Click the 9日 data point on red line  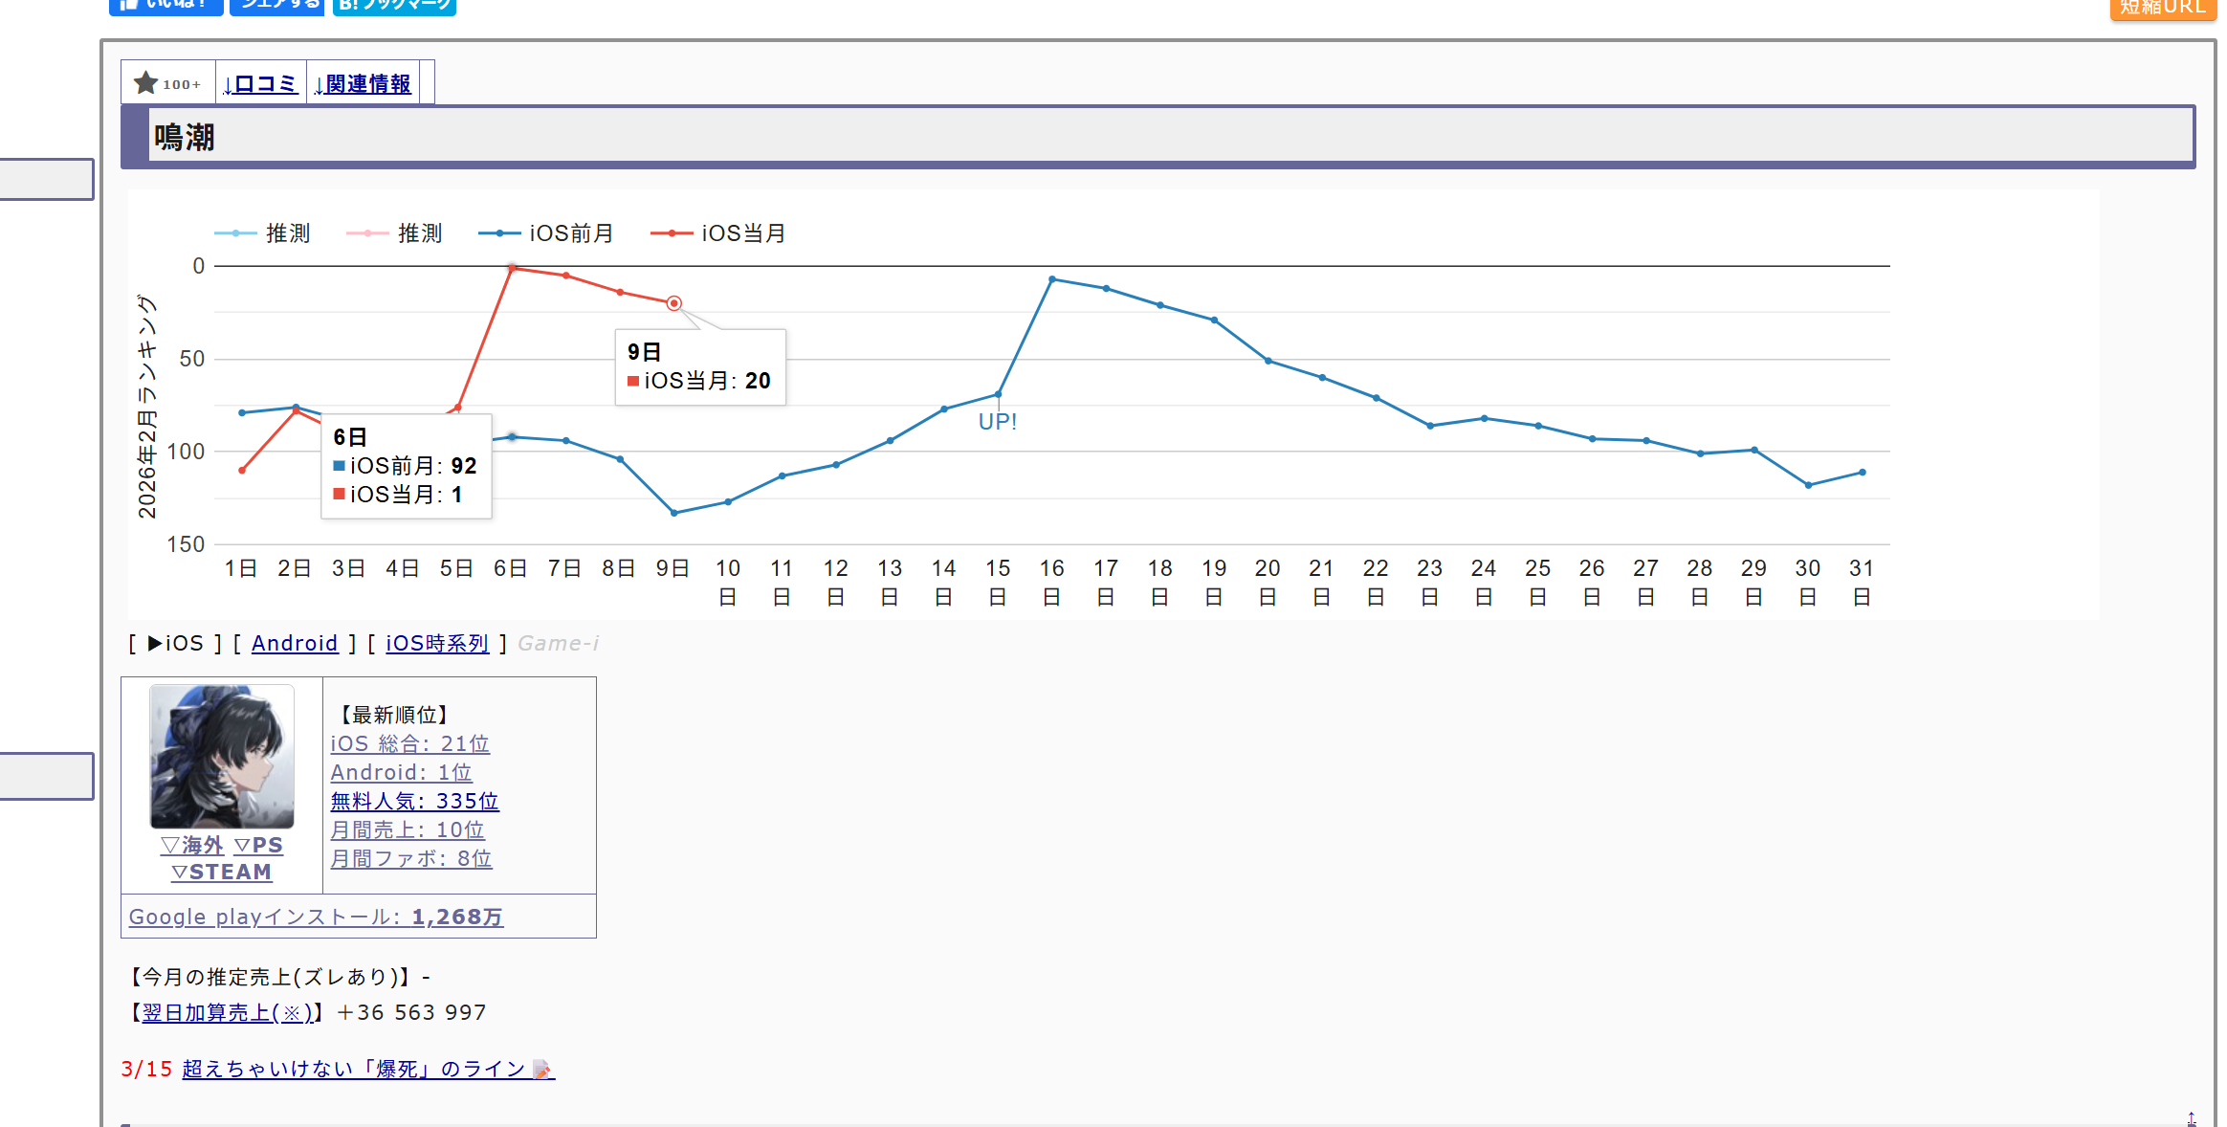(x=674, y=303)
